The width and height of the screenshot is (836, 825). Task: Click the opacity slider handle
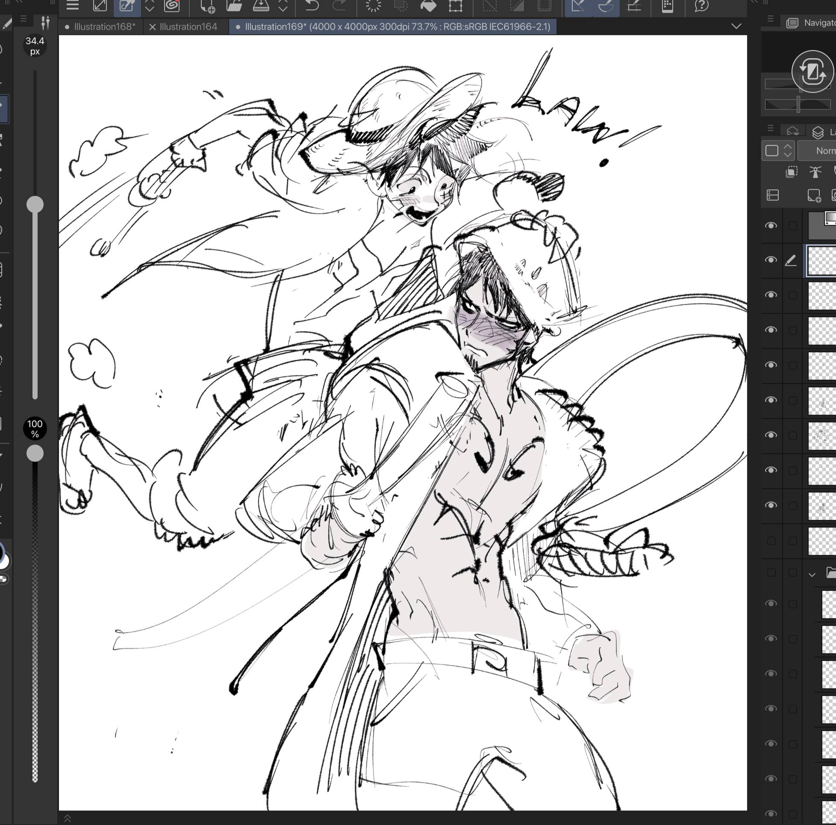(x=35, y=453)
